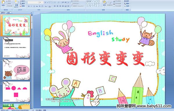Viewport: 174px width, 111px height.
Task: Select slide 1 thumbnail with red title
Action: point(17,25)
